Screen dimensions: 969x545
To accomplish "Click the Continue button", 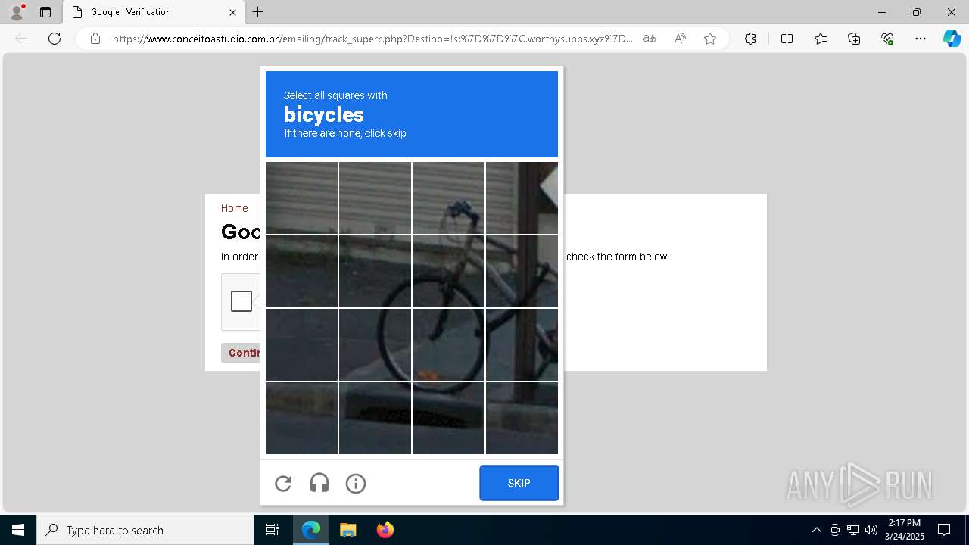I will (x=241, y=353).
